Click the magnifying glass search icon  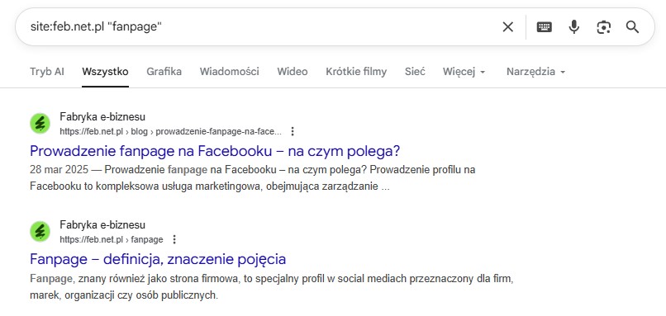pos(632,27)
